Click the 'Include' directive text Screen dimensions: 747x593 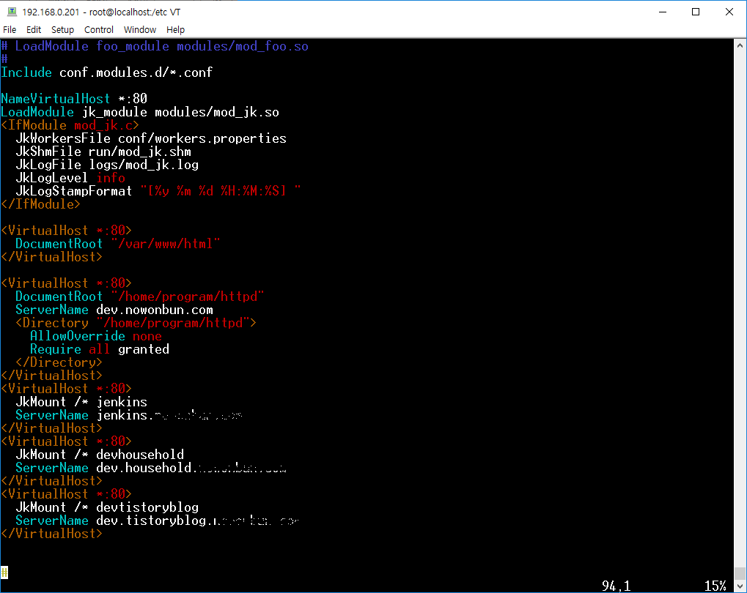[26, 72]
